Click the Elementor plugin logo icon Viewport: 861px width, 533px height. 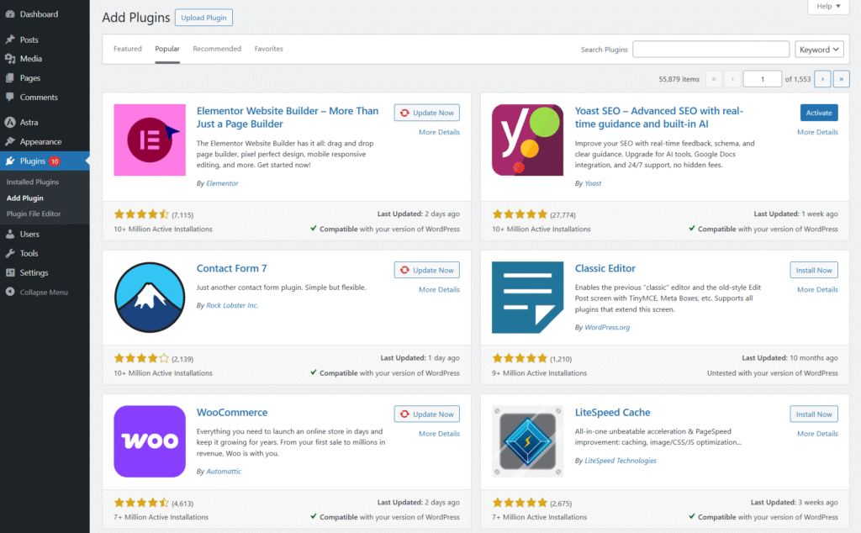point(150,140)
